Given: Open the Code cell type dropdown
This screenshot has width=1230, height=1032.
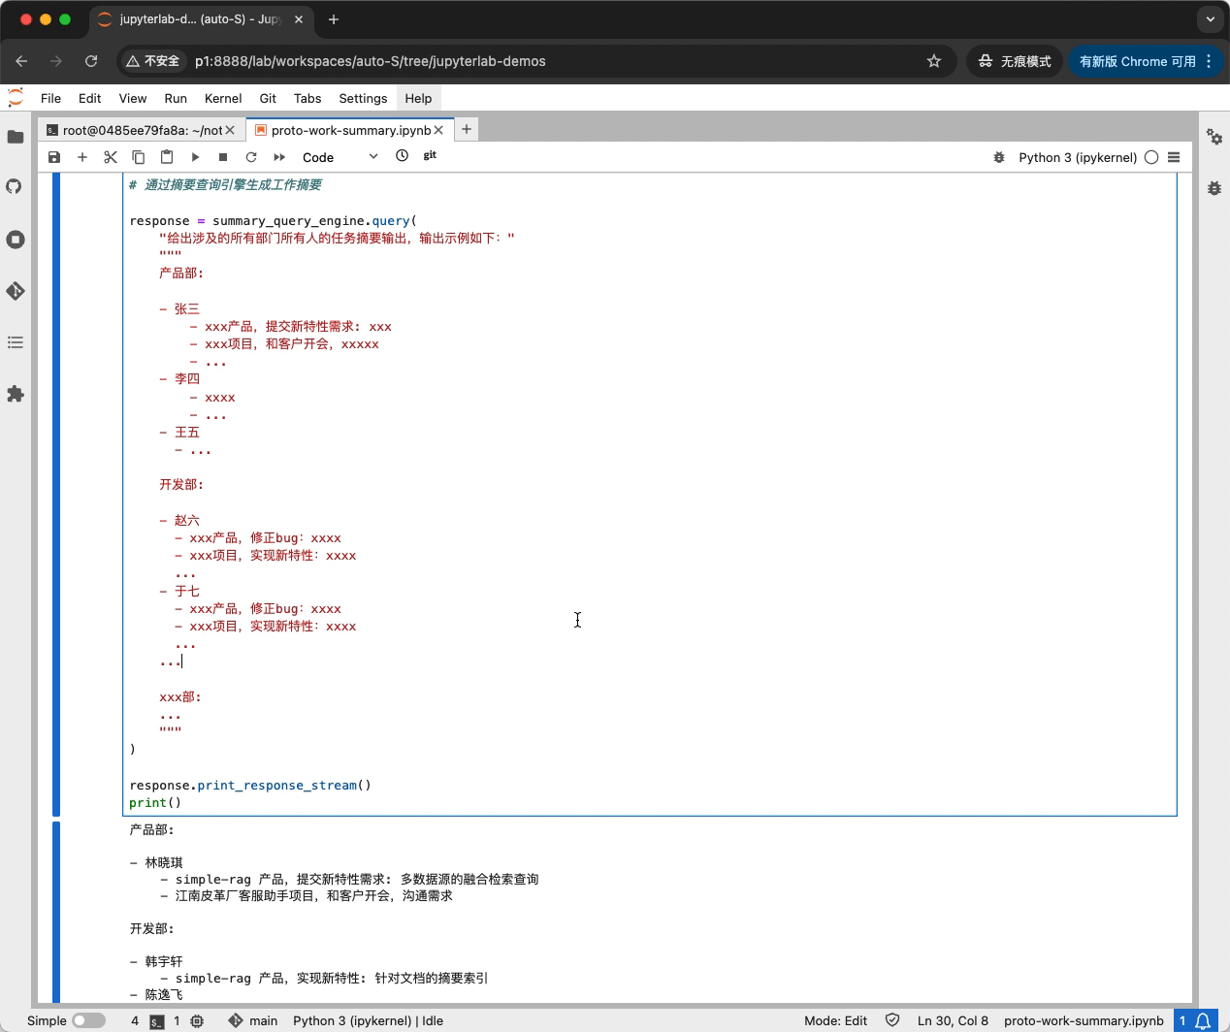Looking at the screenshot, I should [335, 157].
